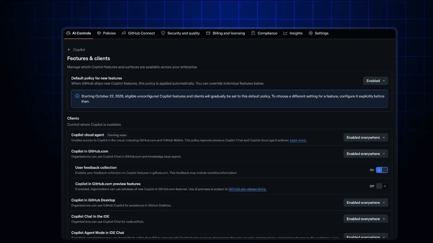433x243 pixels.
Task: Click the Compliance checklist icon
Action: 253,33
